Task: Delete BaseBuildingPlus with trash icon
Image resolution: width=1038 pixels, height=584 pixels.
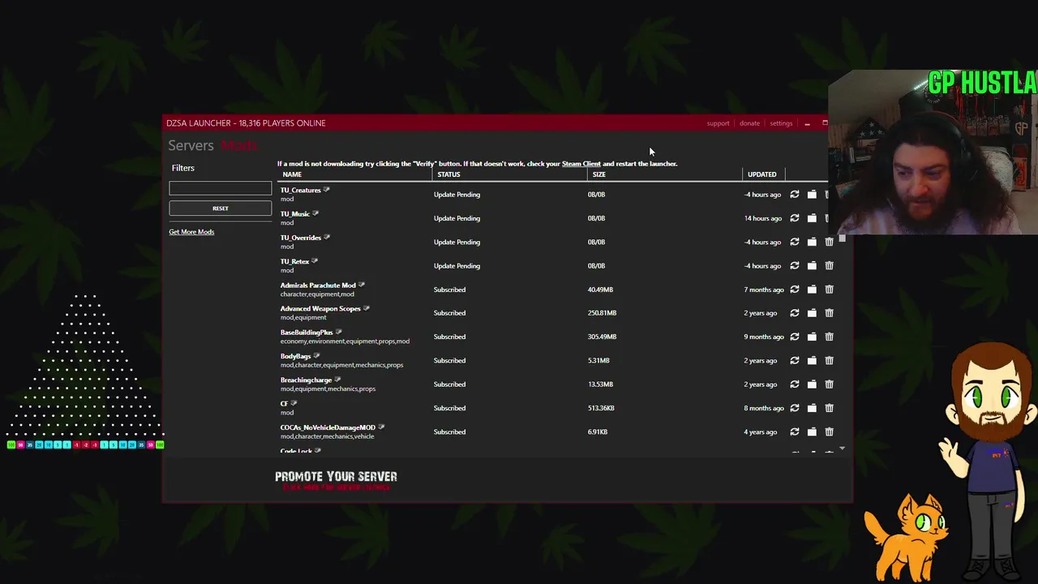Action: 829,337
